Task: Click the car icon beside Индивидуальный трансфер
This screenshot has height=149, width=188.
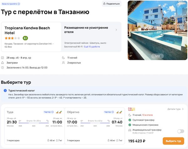Action: [130, 130]
